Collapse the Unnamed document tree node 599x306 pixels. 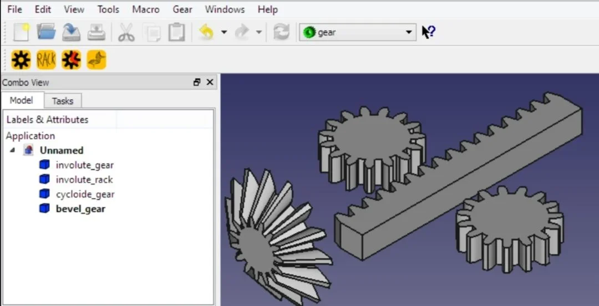pyautogui.click(x=13, y=150)
